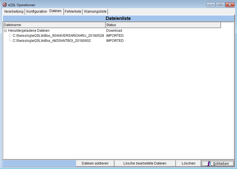
Task: Select the InBox_AM3SANTBOI_20180602 file
Action: tap(52, 41)
